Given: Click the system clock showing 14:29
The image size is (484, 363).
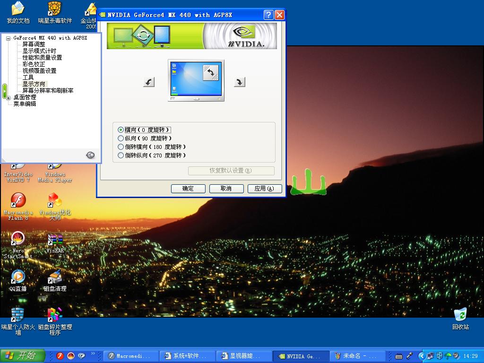Looking at the screenshot, I should (x=470, y=356).
